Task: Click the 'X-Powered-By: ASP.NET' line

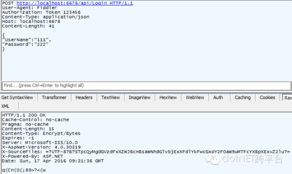Action: (32, 156)
